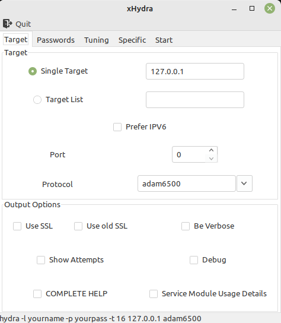Enable the Prefer IPV6 checkbox
The image size is (281, 323).
pyautogui.click(x=117, y=127)
